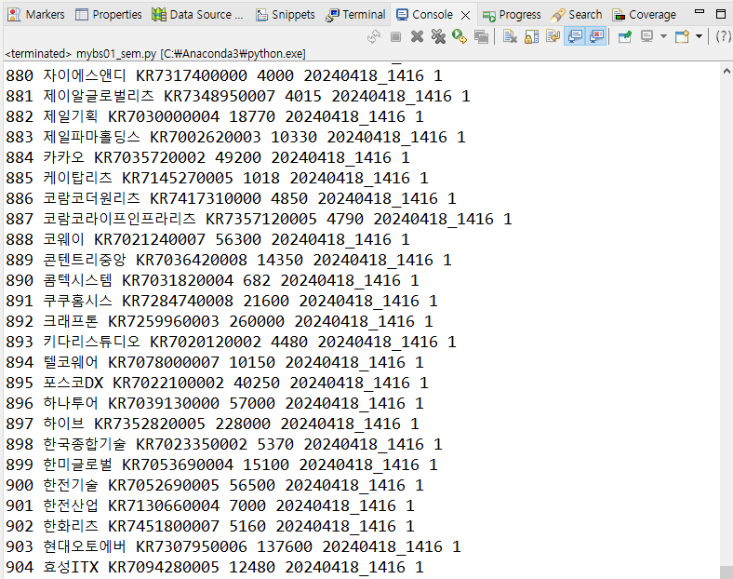
Task: Maximize the console view panel
Action: pos(721,14)
